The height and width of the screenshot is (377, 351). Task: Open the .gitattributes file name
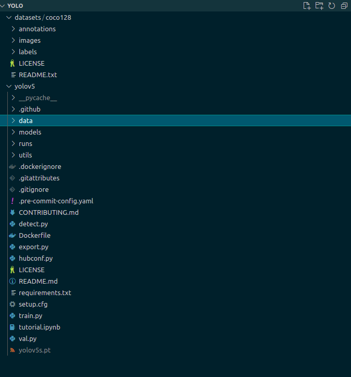39,178
